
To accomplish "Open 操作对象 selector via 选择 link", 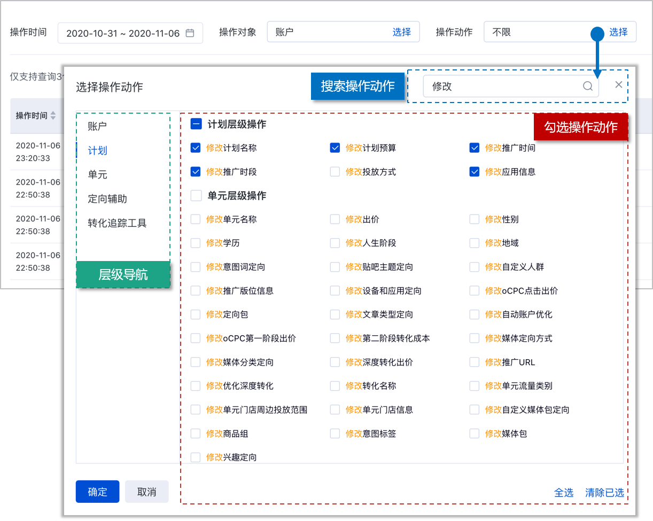I will pyautogui.click(x=401, y=32).
